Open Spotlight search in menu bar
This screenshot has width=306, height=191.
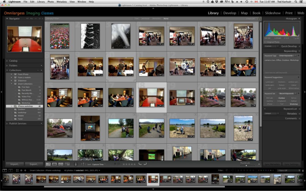pyautogui.click(x=296, y=2)
